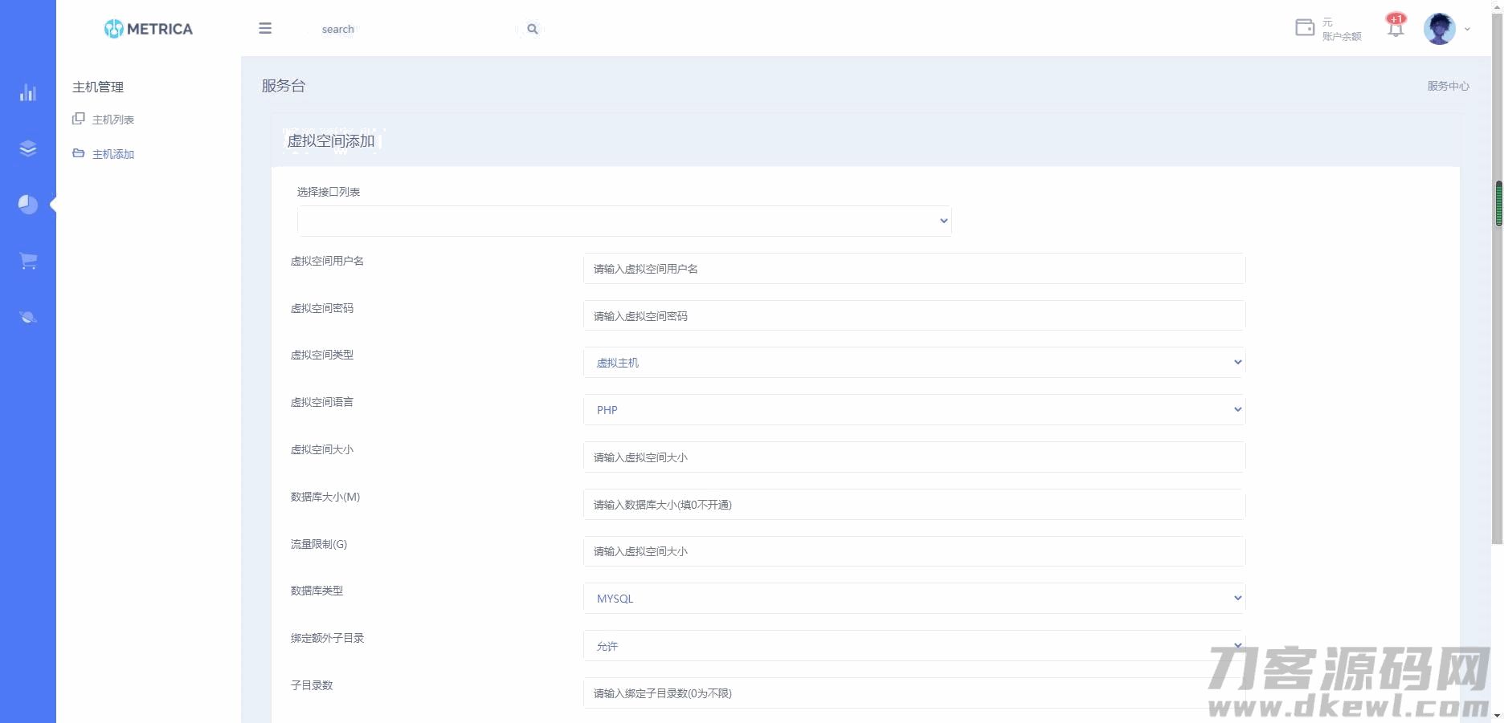Click the 服务中心 breadcrumb link
1504x723 pixels.
tap(1448, 86)
